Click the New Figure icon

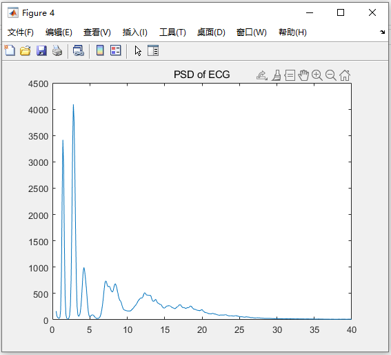point(10,50)
